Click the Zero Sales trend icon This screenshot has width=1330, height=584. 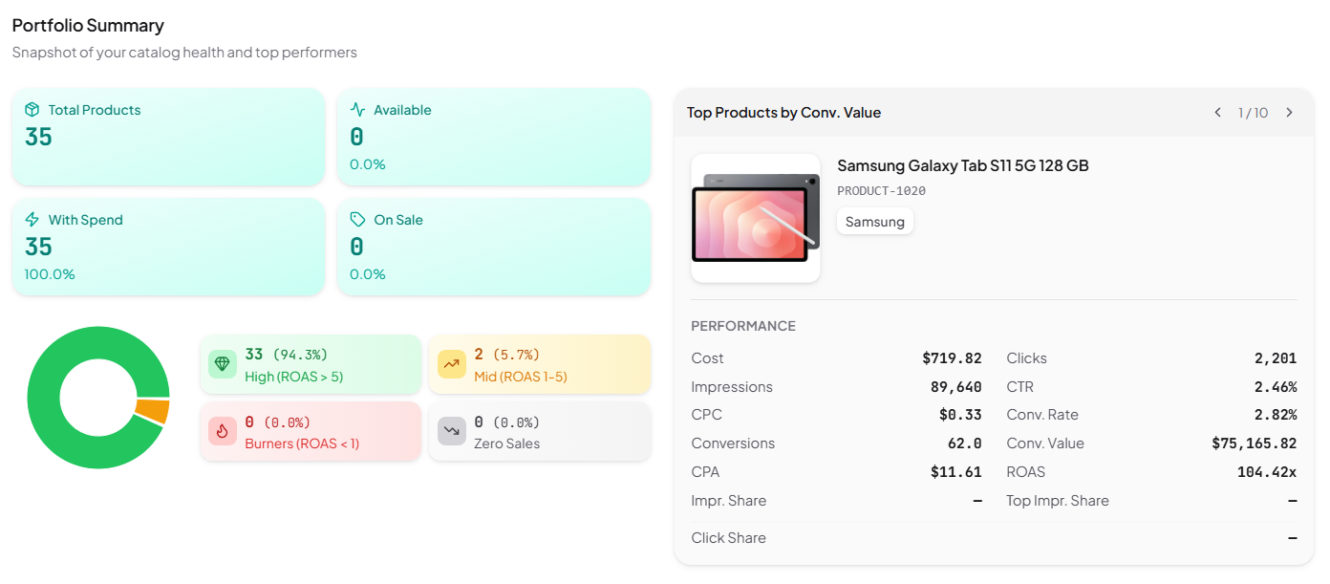451,430
